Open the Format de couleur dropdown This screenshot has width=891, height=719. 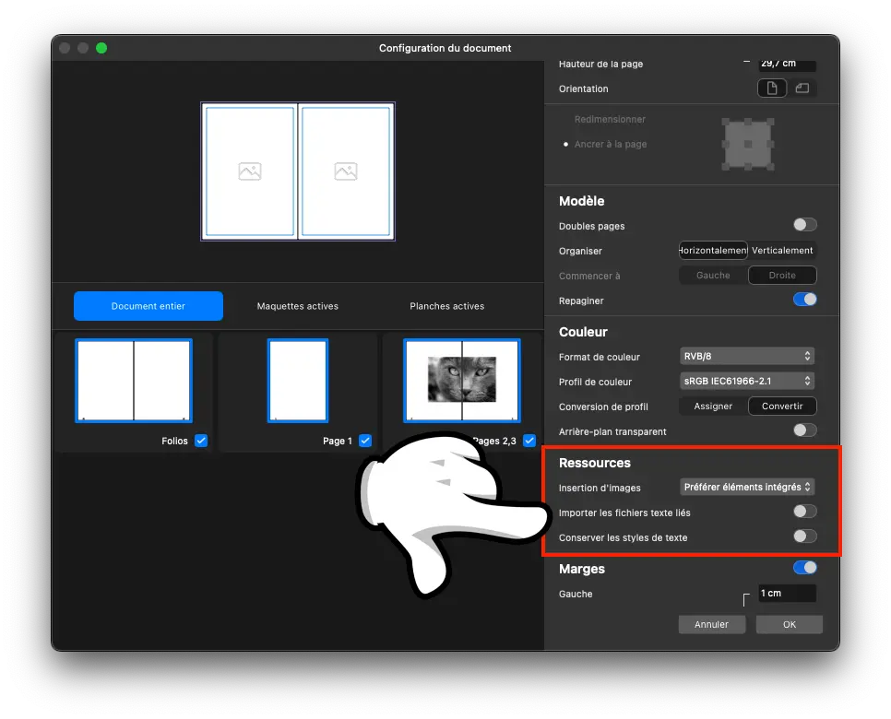(x=747, y=356)
